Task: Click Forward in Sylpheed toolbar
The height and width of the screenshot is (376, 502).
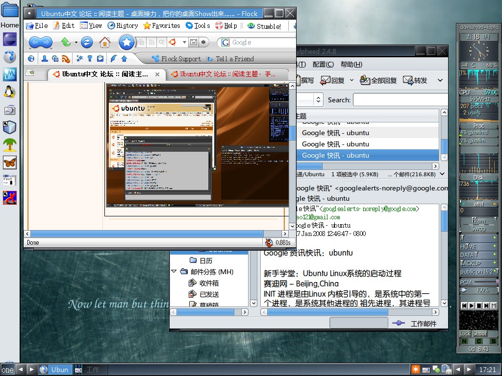Action: (415, 80)
